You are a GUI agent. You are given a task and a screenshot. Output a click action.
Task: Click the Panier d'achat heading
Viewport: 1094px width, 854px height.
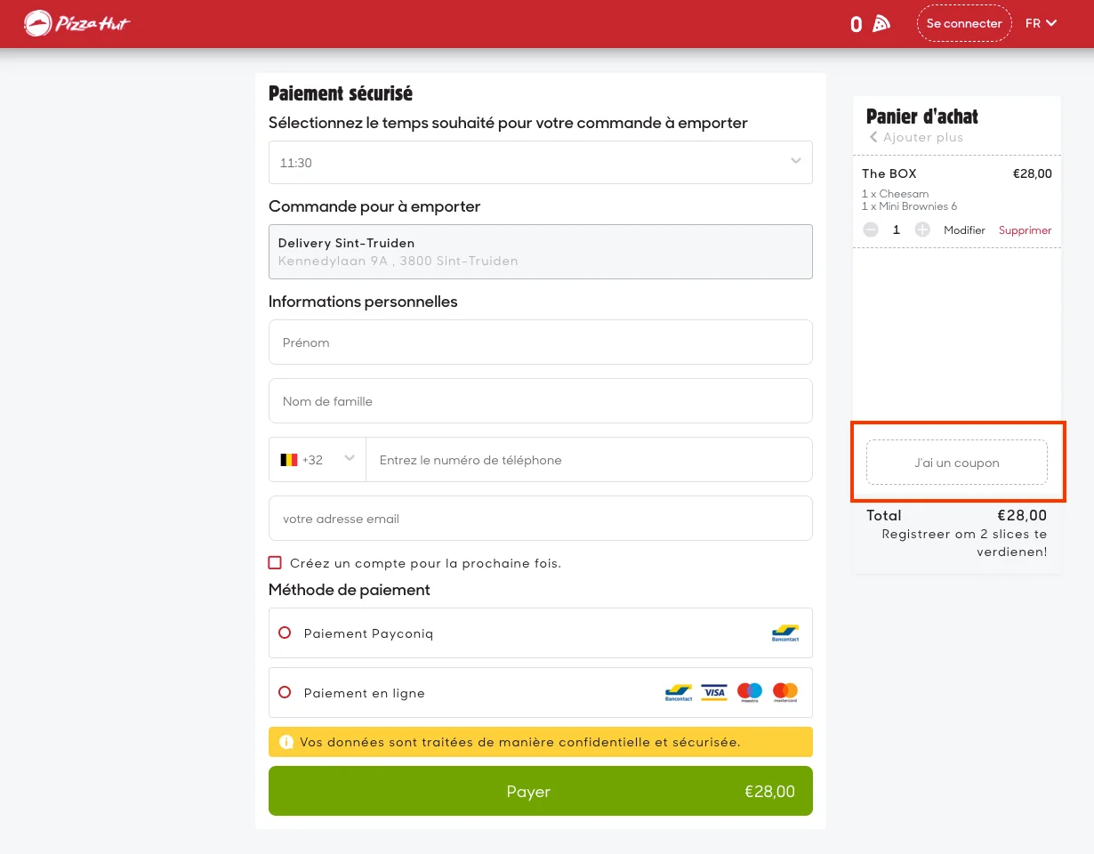(922, 117)
